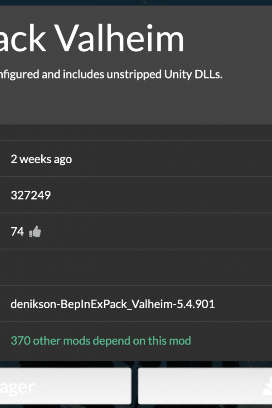The image size is (272, 408).
Task: Click the rating count 74
Action: click(17, 231)
